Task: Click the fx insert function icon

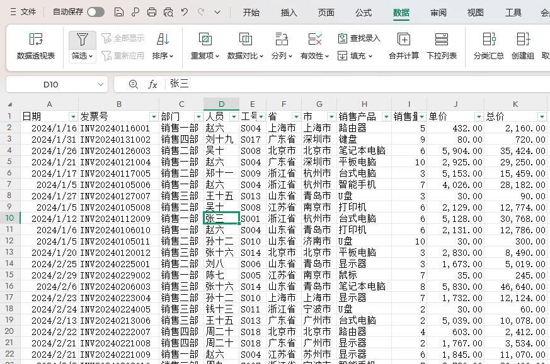Action: [152, 84]
